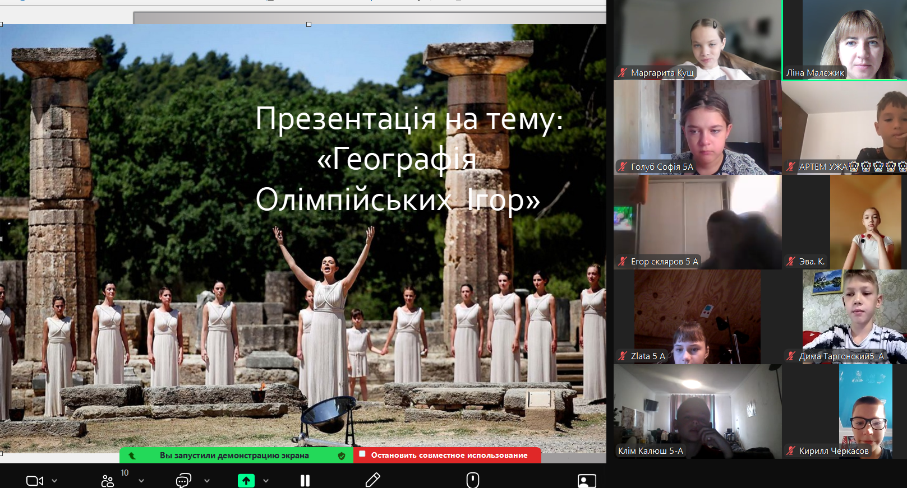
Task: Click the portrait video-overlay icon in toolbar
Action: click(x=587, y=481)
